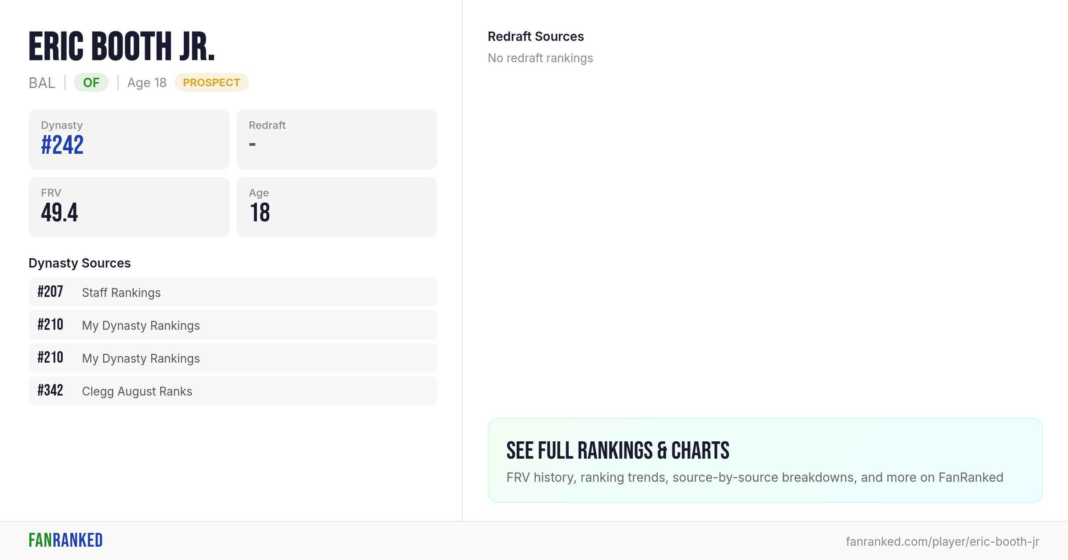Screen dimensions: 1068x560
Task: Click the No redraft rankings text
Action: 540,58
